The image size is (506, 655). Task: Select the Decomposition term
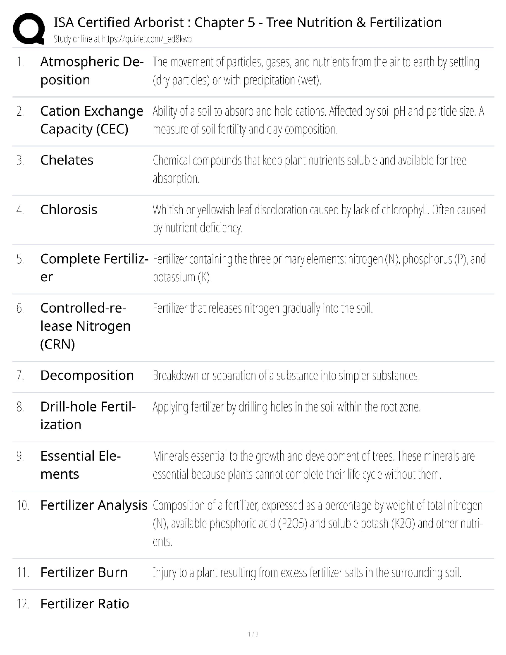coord(87,375)
